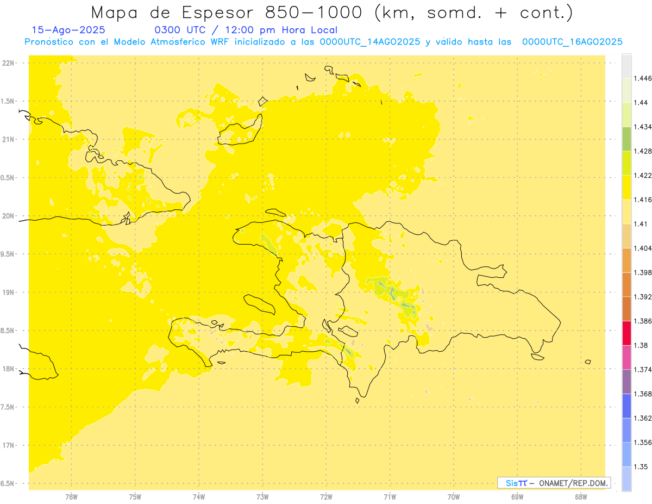Click the legend value '1.44'
The width and height of the screenshot is (652, 504).
(641, 103)
